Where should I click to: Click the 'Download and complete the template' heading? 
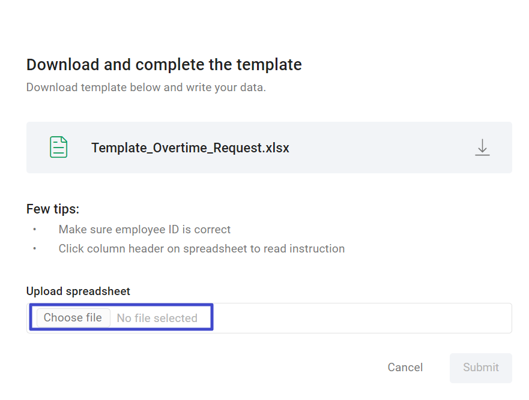click(164, 65)
